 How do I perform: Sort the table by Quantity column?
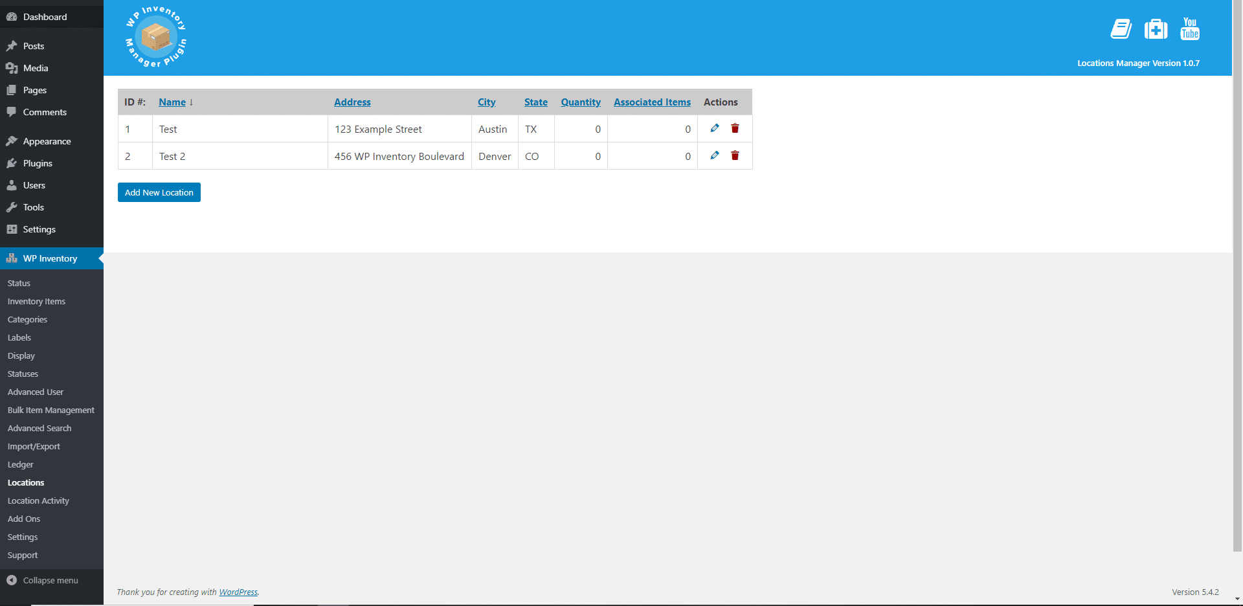[581, 102]
